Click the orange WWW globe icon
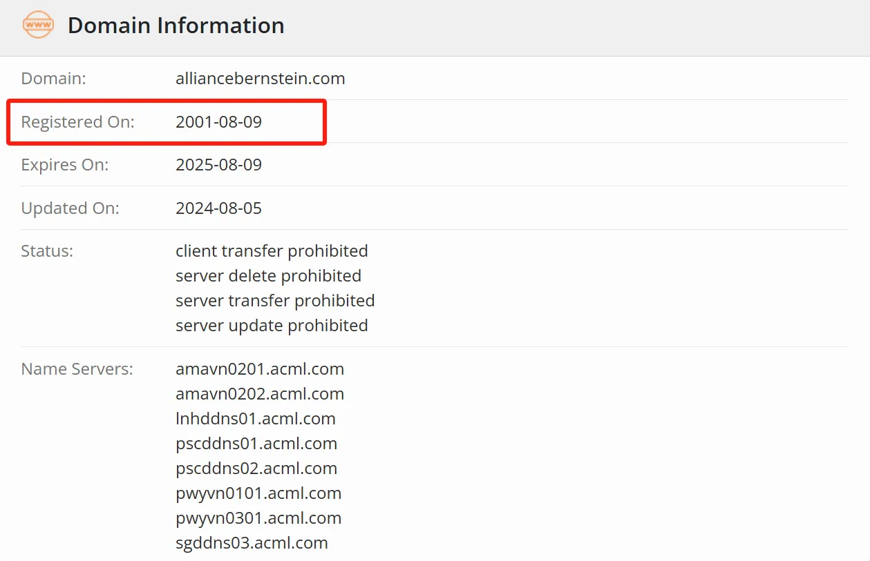The image size is (870, 561). click(38, 25)
